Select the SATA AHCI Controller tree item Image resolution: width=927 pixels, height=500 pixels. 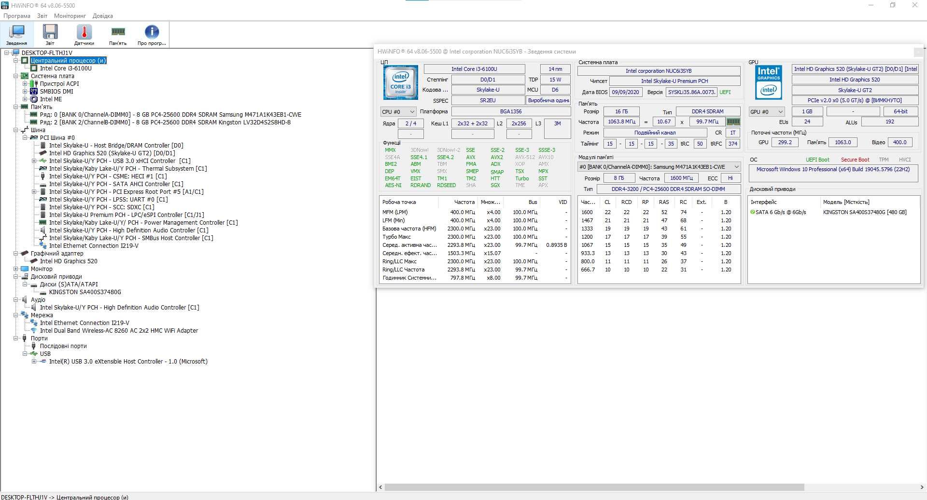[116, 184]
